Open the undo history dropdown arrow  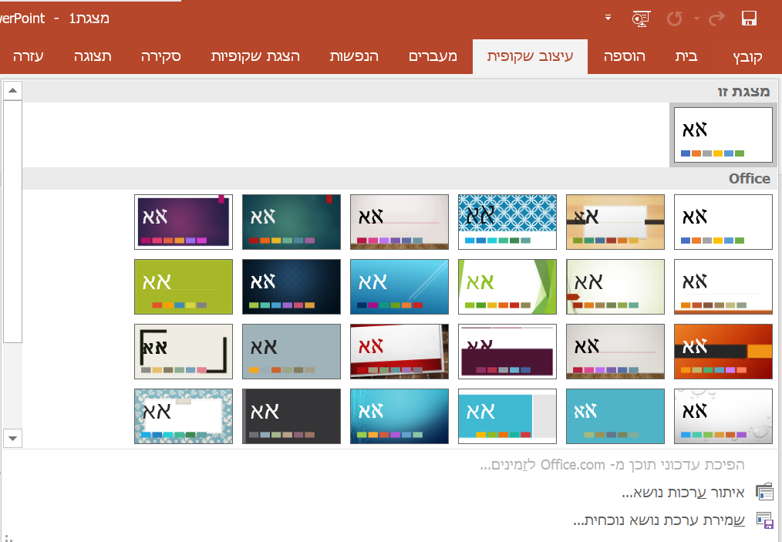(696, 19)
